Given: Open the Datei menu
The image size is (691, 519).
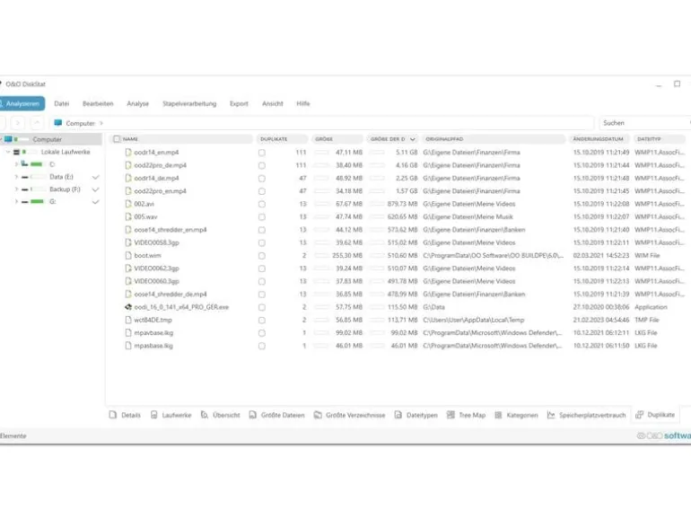Looking at the screenshot, I should 62,103.
